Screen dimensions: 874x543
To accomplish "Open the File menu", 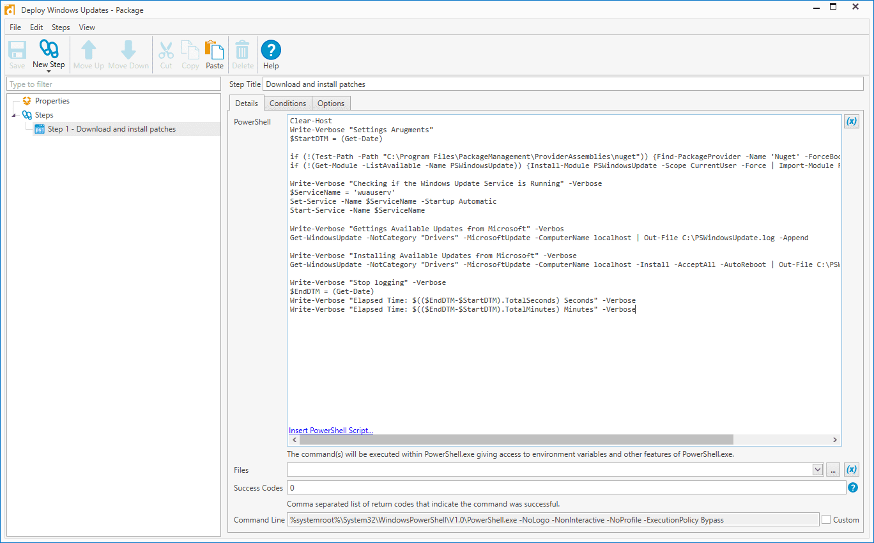I will click(x=15, y=27).
